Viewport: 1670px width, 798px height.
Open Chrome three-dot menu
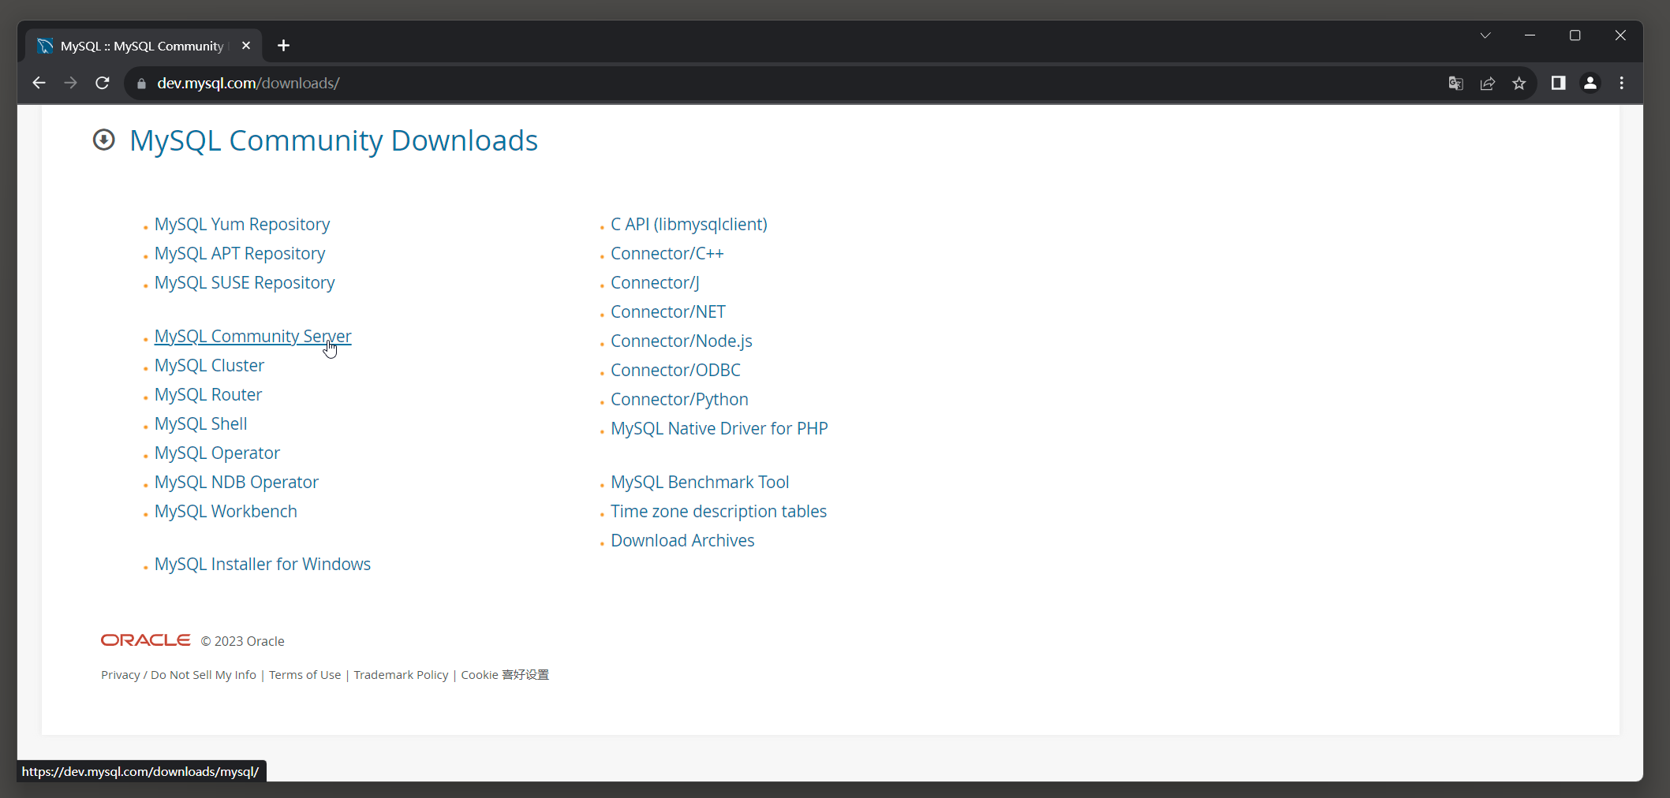(1622, 83)
